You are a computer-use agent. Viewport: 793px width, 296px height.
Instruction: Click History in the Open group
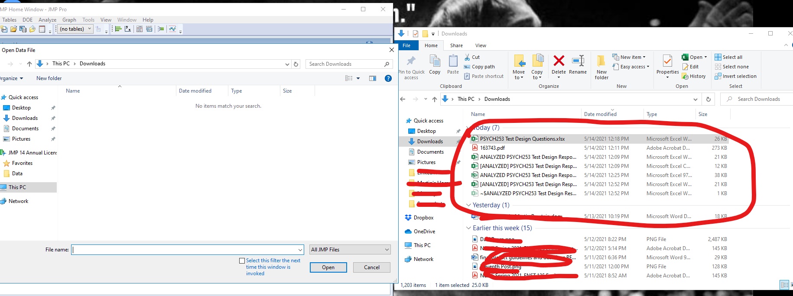(x=694, y=76)
